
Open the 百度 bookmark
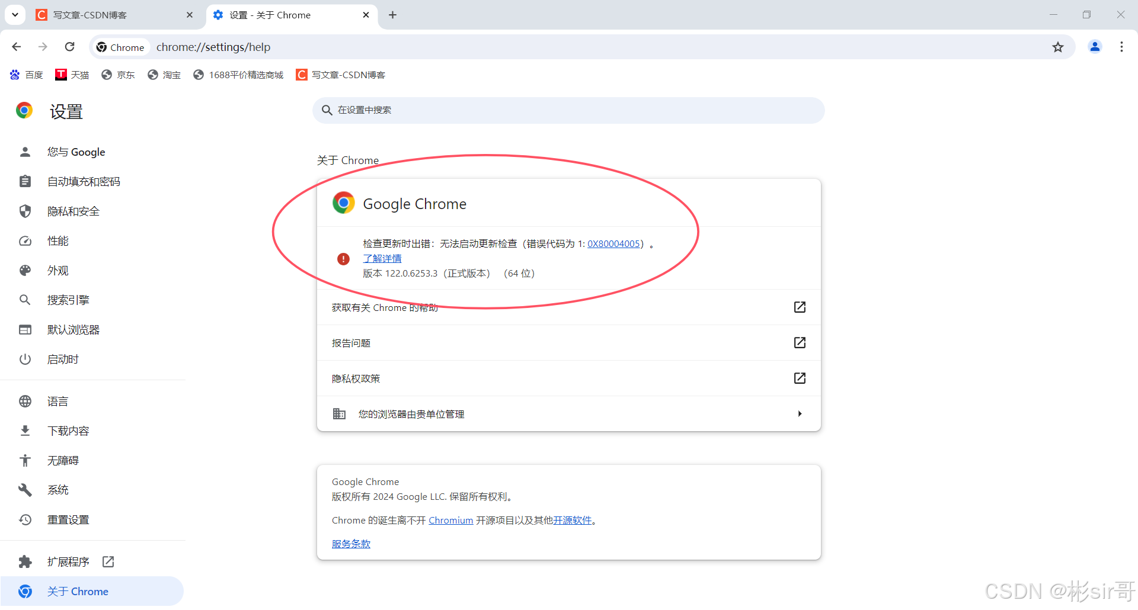pyautogui.click(x=27, y=75)
